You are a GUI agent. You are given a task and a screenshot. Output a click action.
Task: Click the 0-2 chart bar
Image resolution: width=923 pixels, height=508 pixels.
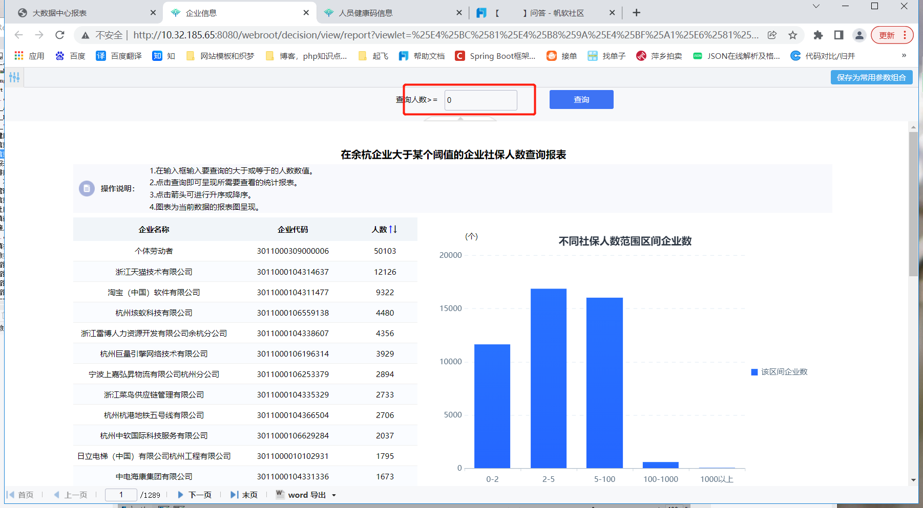492,406
